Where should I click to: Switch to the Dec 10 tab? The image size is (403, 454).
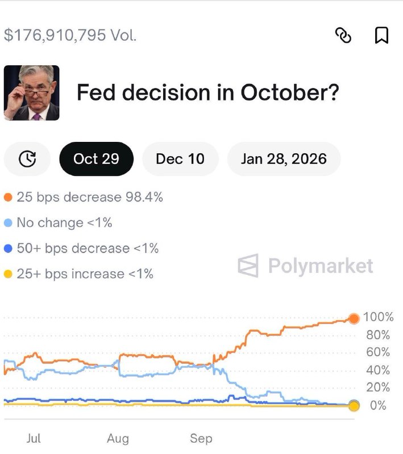coord(180,159)
